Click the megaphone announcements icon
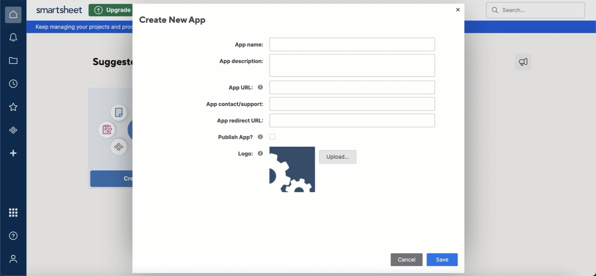The height and width of the screenshot is (276, 596). pyautogui.click(x=523, y=62)
